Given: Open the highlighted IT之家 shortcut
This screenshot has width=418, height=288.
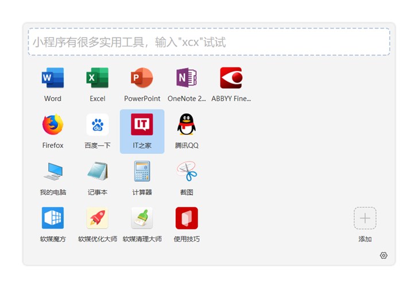Looking at the screenshot, I should pyautogui.click(x=142, y=125).
